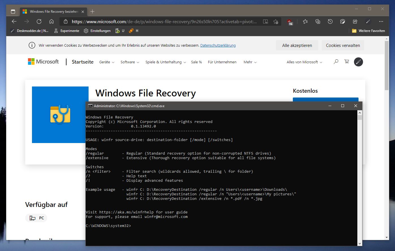
Task: Open the shopping cart icon
Action: point(347,62)
